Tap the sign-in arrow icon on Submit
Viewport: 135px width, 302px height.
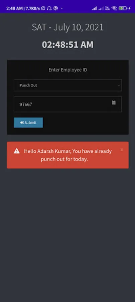point(22,123)
